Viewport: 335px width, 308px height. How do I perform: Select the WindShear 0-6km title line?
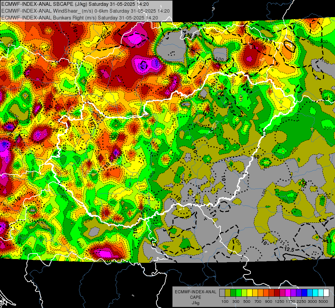pyautogui.click(x=86, y=11)
